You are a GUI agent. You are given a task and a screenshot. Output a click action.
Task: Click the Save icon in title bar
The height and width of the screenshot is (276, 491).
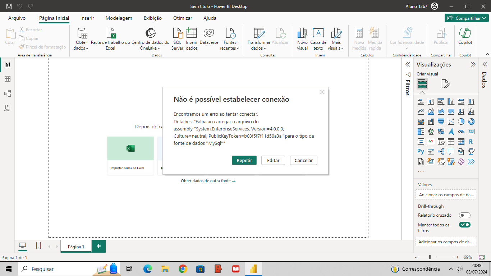tap(9, 6)
